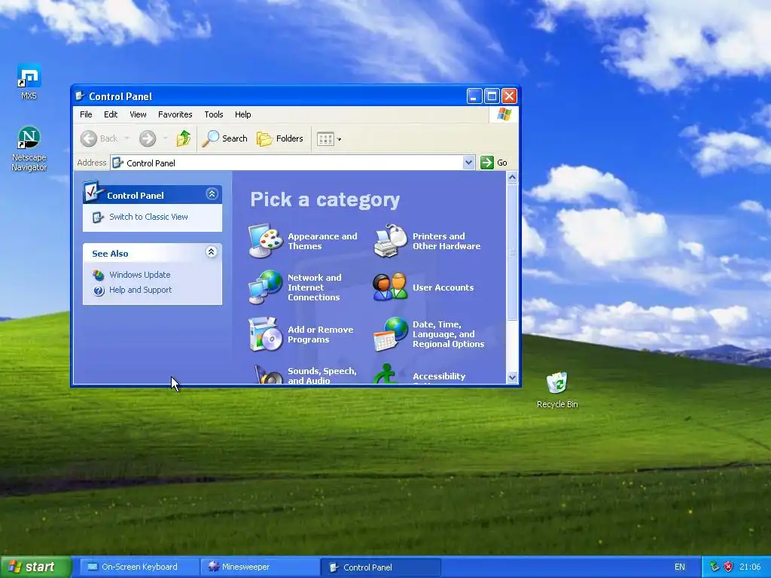Click the scrollbar up arrow

click(512, 177)
